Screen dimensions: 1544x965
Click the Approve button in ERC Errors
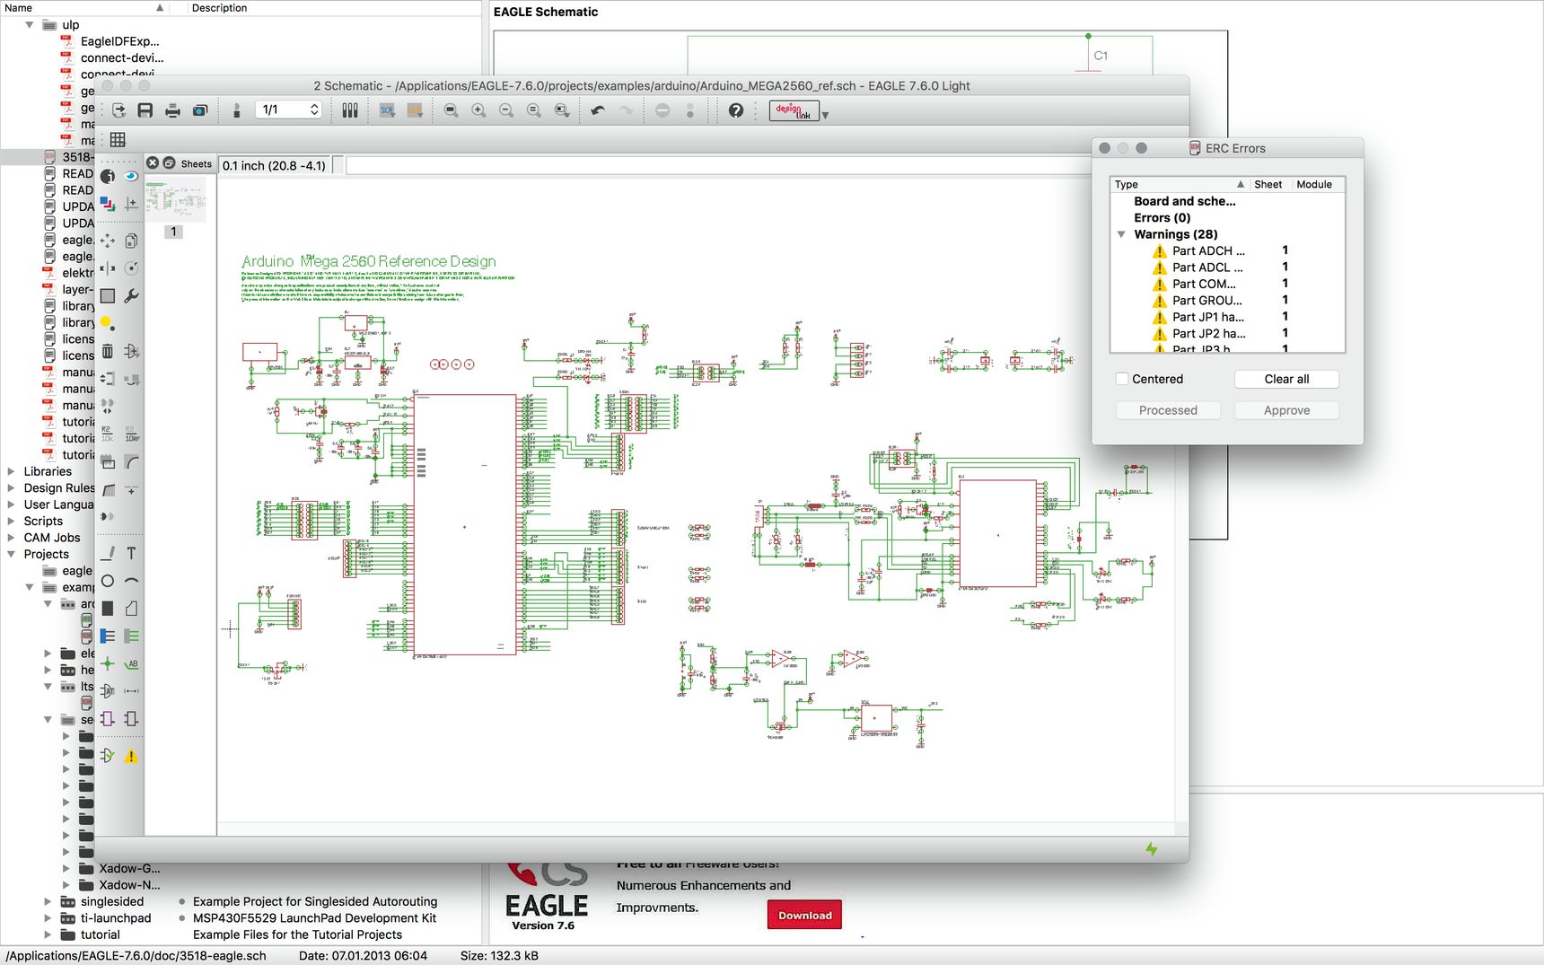click(1286, 410)
